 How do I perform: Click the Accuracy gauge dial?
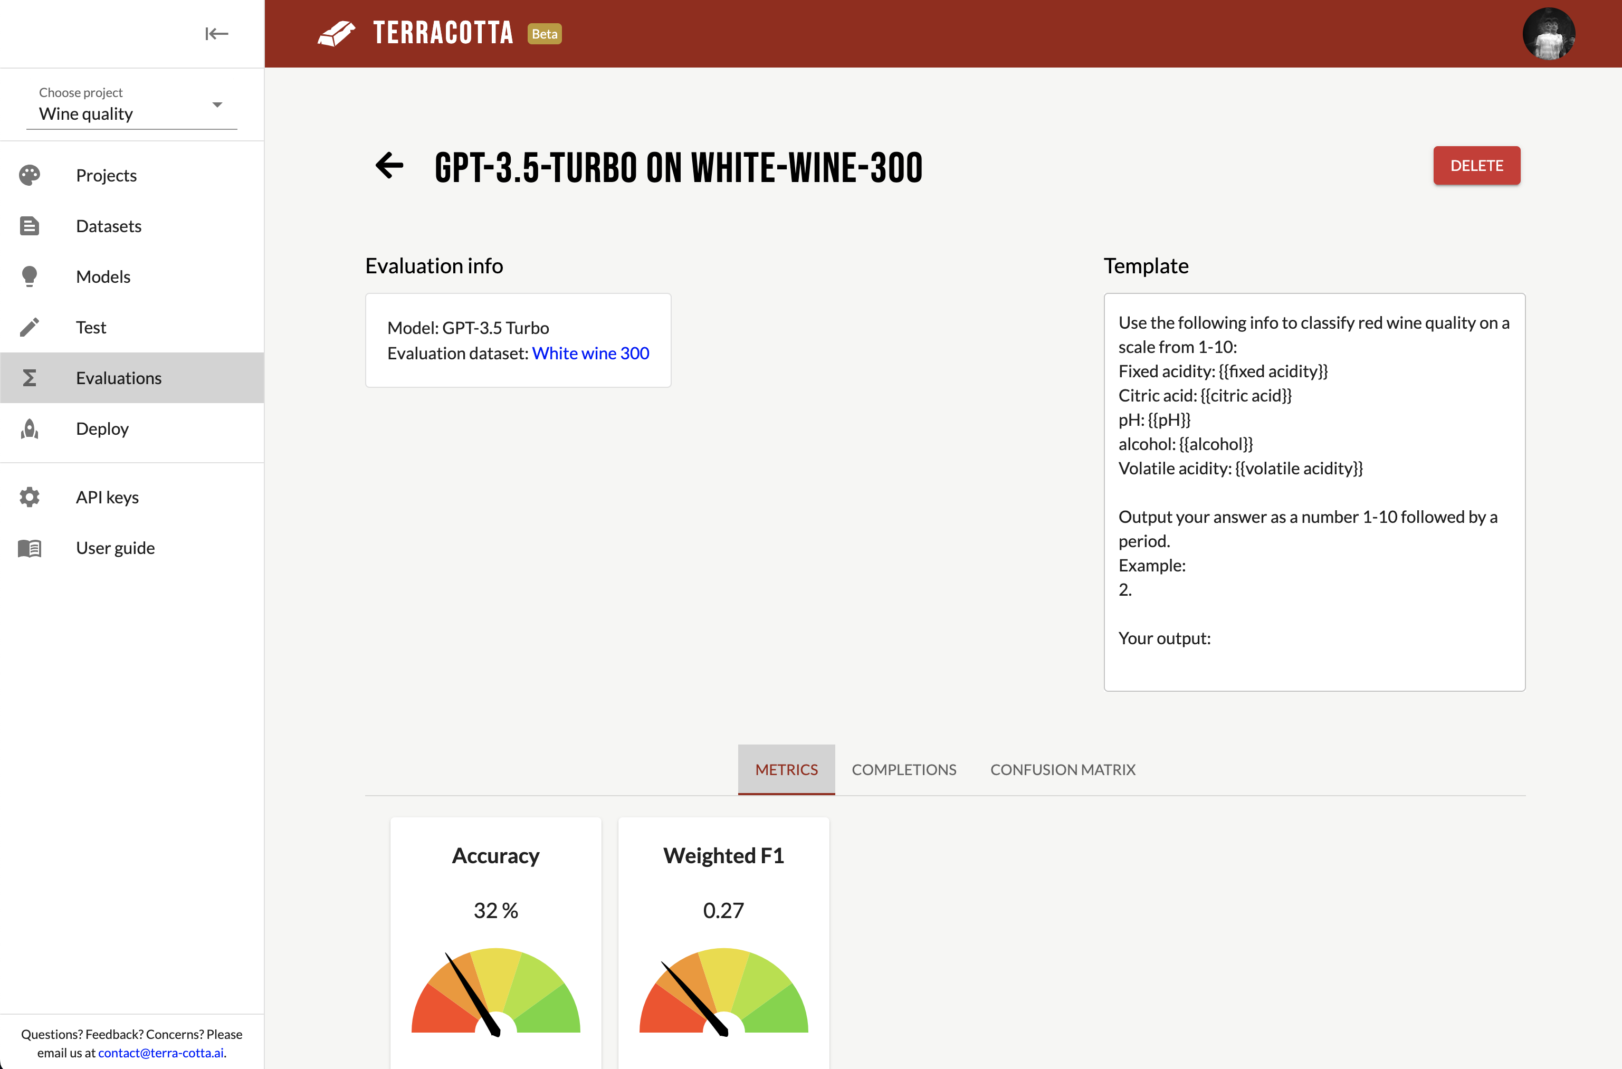(495, 991)
